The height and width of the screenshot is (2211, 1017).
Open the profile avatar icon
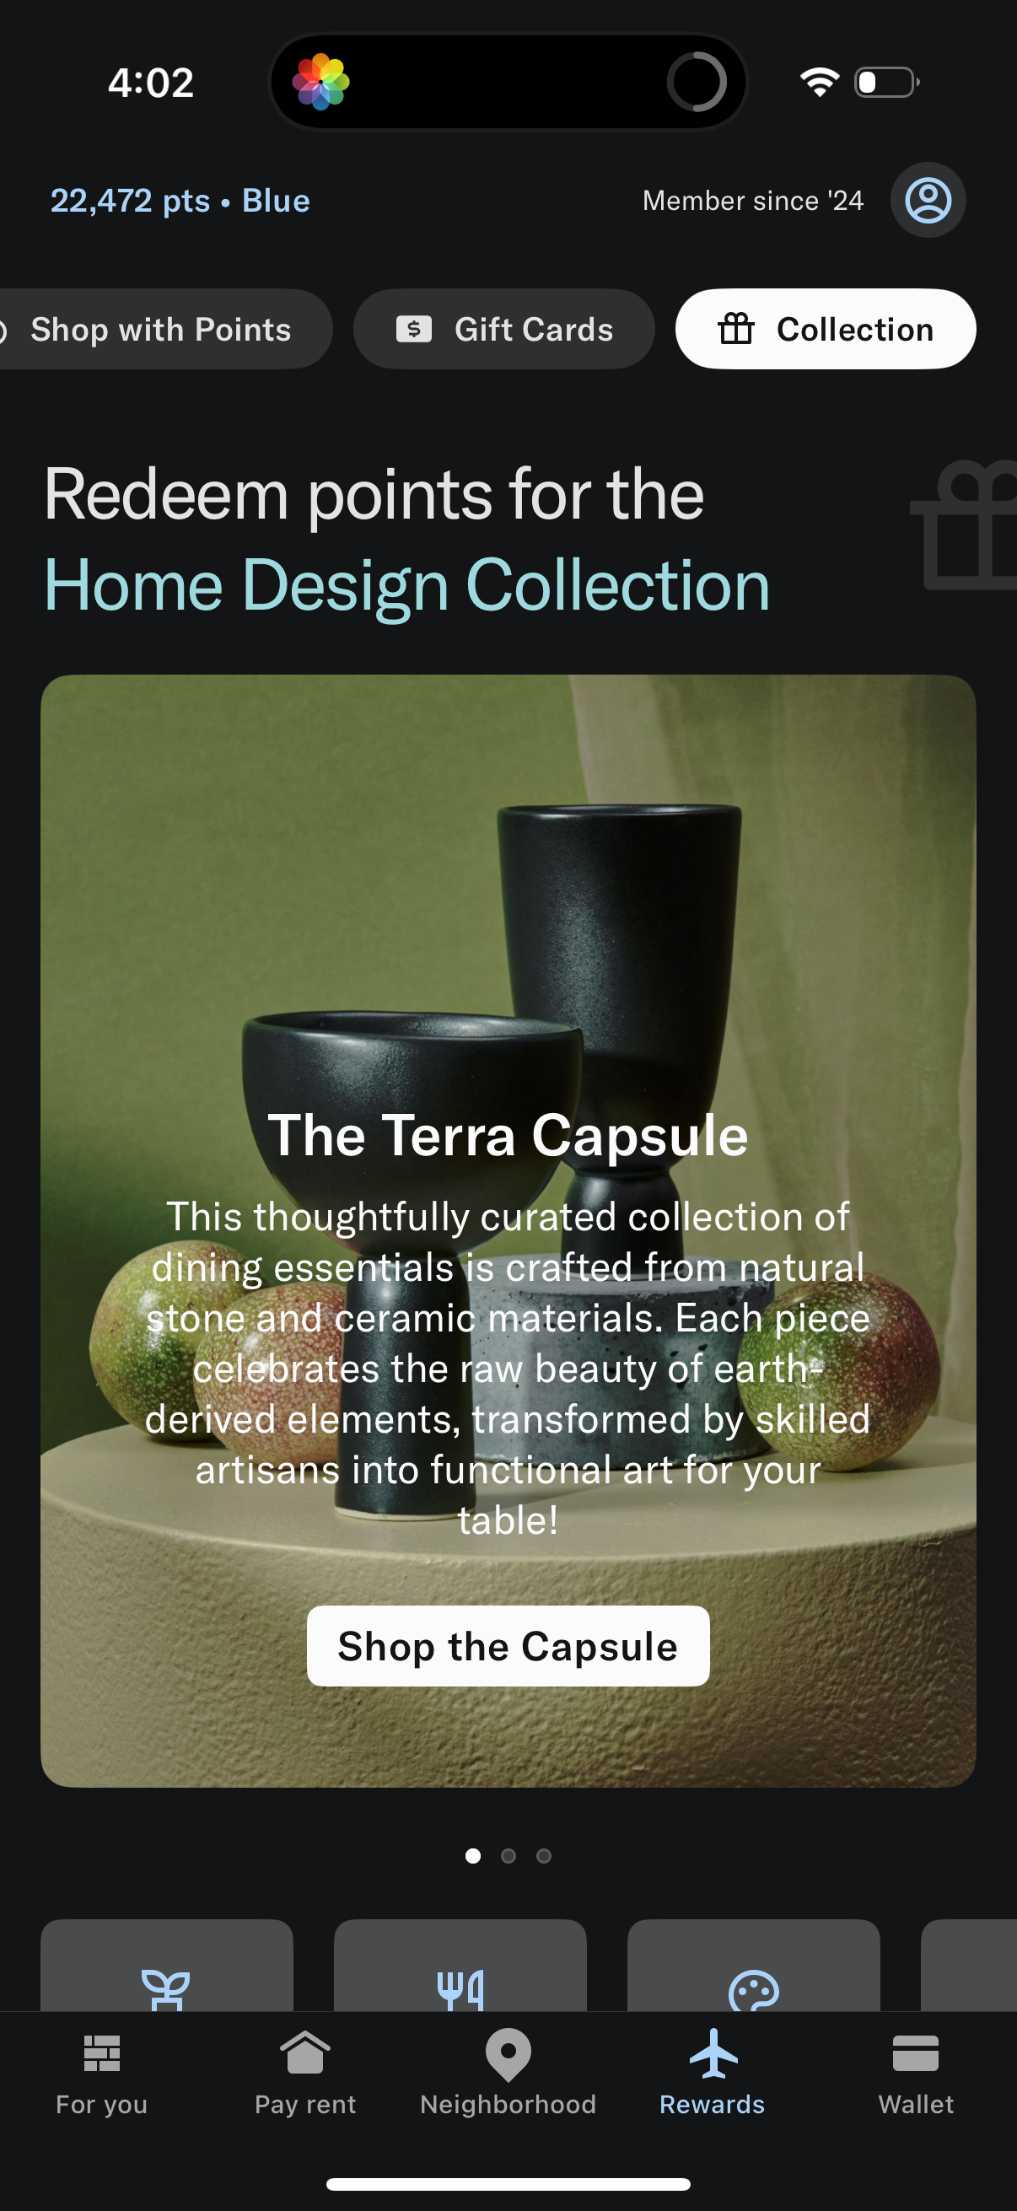(x=927, y=200)
